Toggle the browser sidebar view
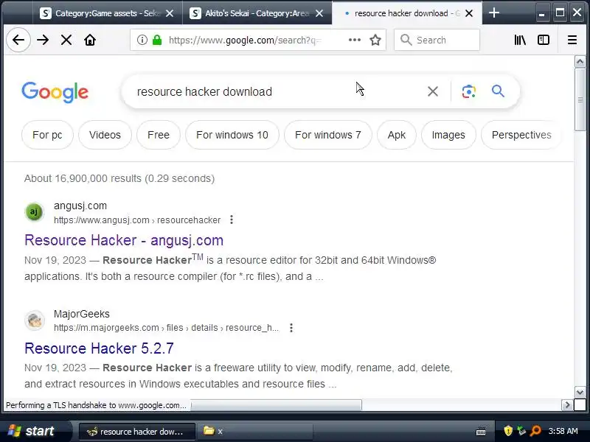This screenshot has width=590, height=442. click(544, 40)
